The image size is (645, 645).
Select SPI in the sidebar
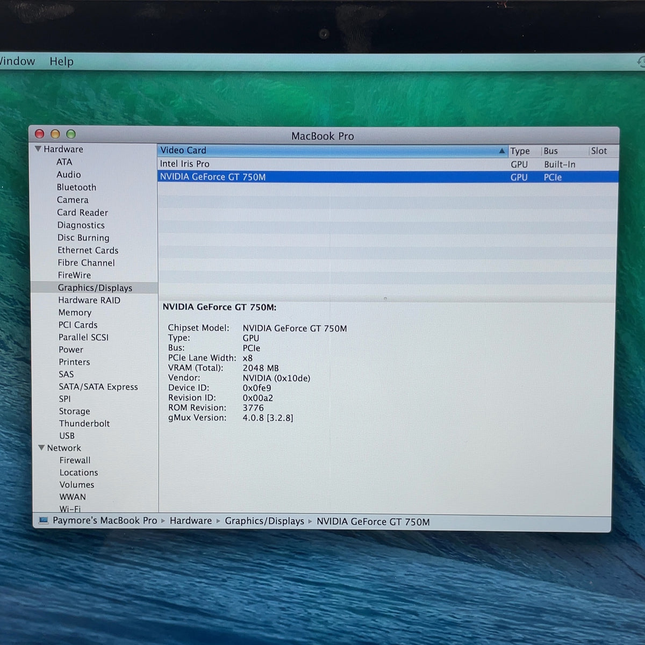pyautogui.click(x=64, y=399)
